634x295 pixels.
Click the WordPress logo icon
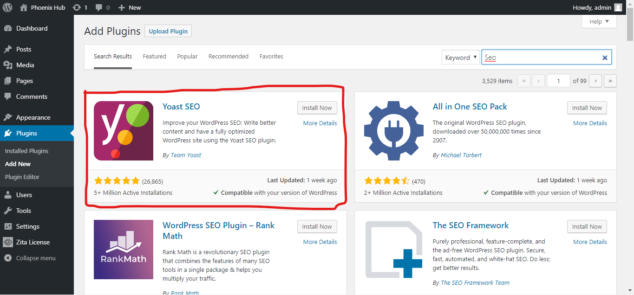tap(7, 7)
